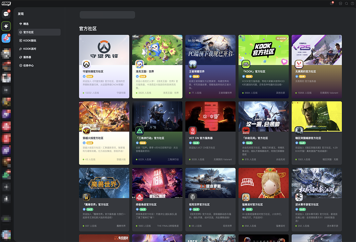The image size is (356, 242).
Task: Open the 洛克王国:世界 card title
Action: [145, 71]
